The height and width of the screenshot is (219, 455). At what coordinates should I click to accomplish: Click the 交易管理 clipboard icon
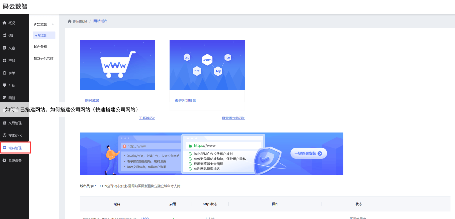point(4,123)
